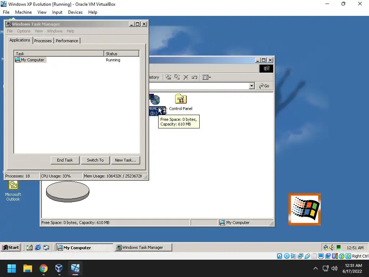
Task: Click the Outlook Express quick launch icon
Action: coord(46,247)
